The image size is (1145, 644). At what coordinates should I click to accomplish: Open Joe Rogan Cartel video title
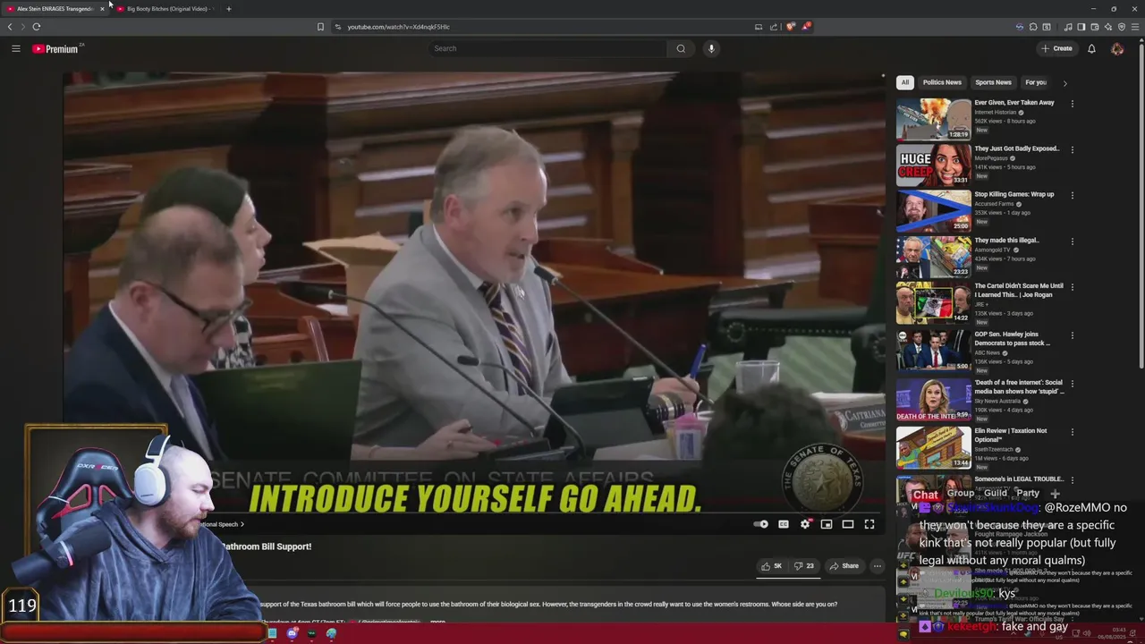coord(1019,291)
